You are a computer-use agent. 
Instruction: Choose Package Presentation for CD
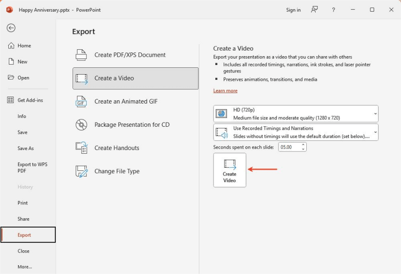click(132, 124)
